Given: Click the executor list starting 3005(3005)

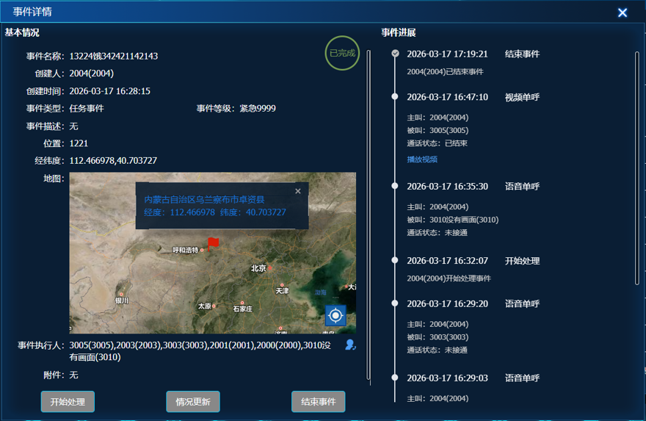Looking at the screenshot, I should tap(200, 351).
